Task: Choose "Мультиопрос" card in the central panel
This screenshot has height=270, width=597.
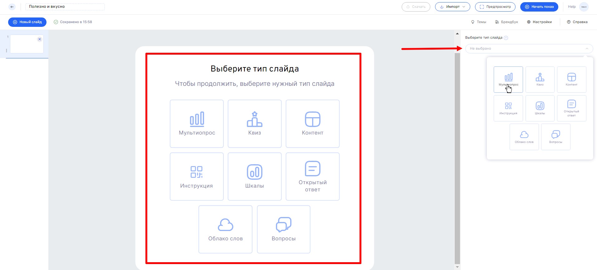Action: 197,124
